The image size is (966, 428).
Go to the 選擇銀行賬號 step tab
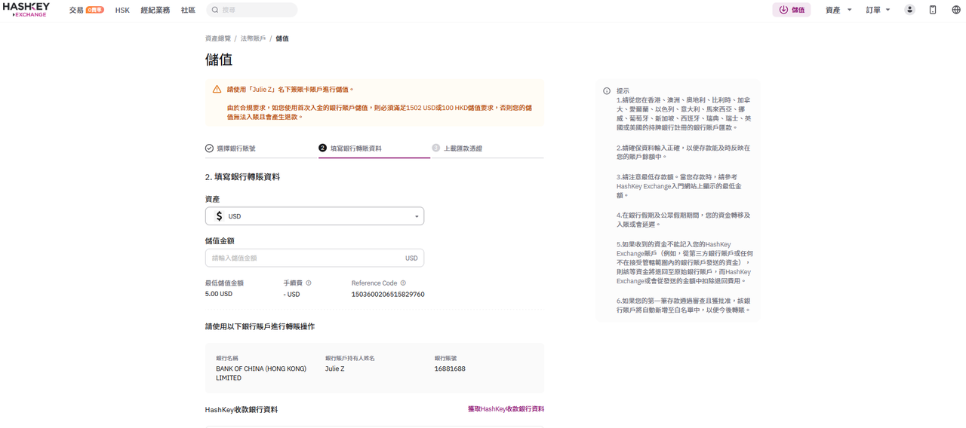(x=261, y=148)
